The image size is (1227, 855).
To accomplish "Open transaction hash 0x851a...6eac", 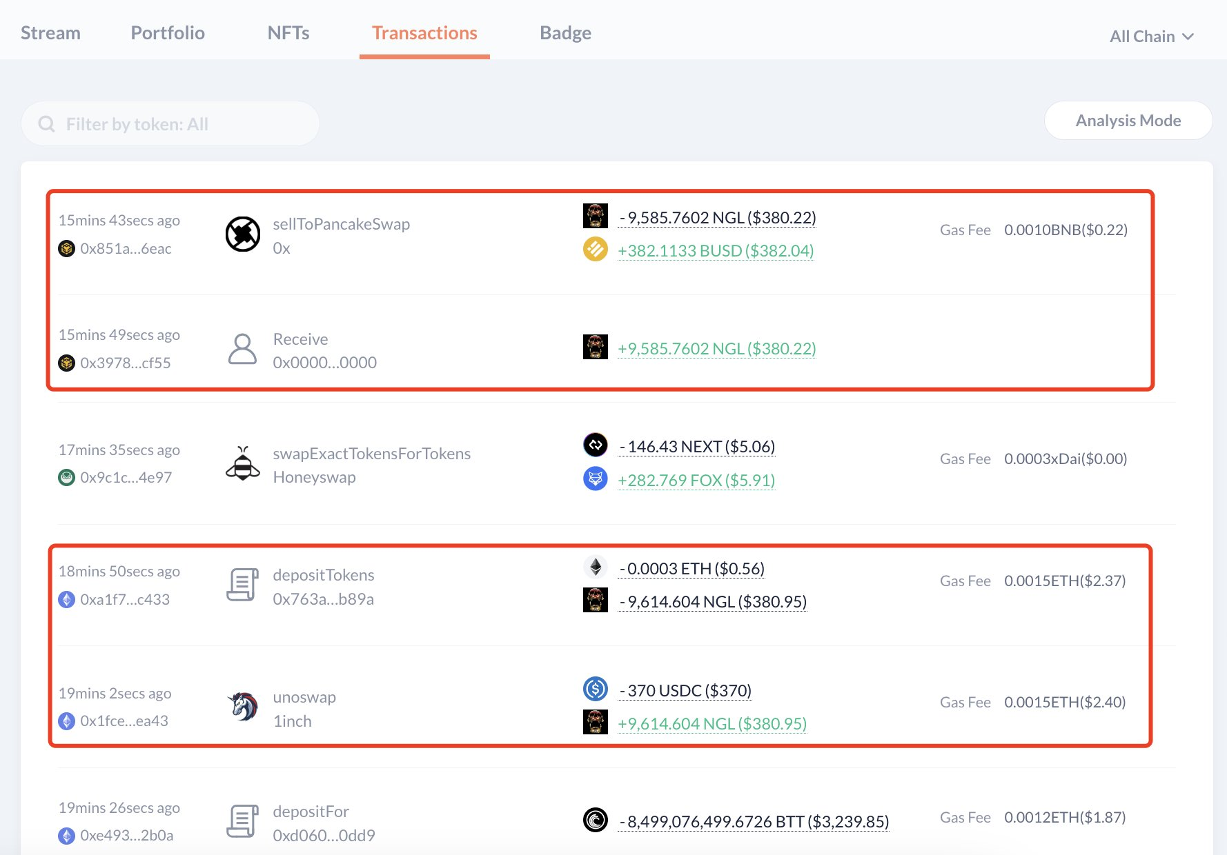I will tap(126, 249).
